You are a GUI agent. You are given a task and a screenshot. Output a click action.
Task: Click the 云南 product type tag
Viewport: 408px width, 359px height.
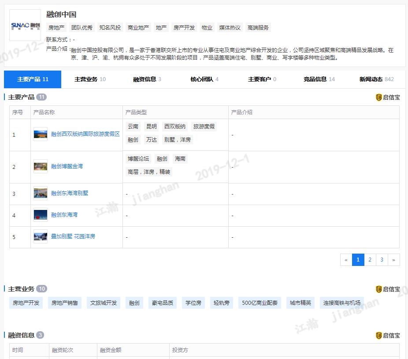133,126
